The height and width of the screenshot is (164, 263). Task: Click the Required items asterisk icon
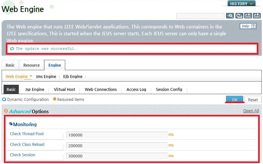(x=55, y=99)
